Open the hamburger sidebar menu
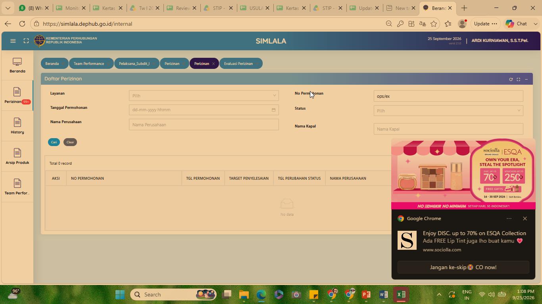The width and height of the screenshot is (542, 304). (13, 41)
